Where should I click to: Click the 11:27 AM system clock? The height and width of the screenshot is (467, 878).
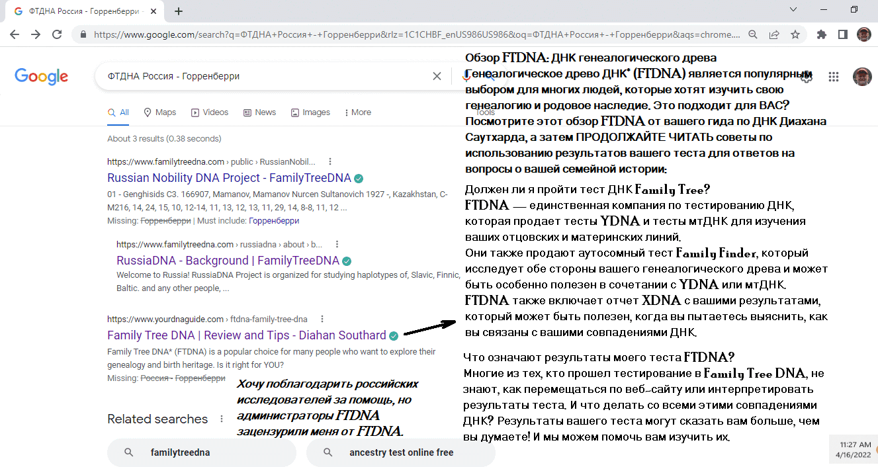[x=855, y=444]
